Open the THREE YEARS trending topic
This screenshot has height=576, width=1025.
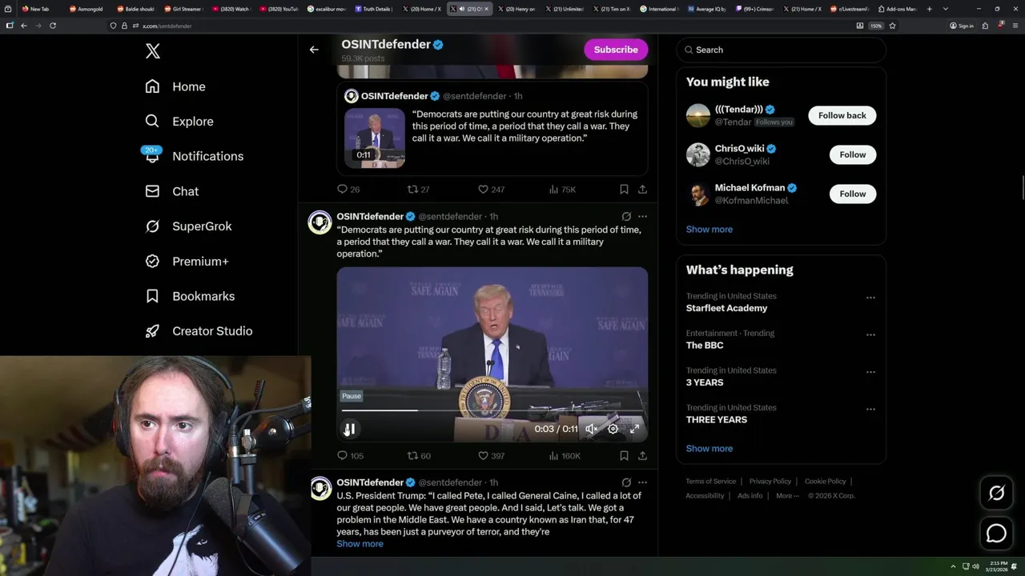pos(716,420)
